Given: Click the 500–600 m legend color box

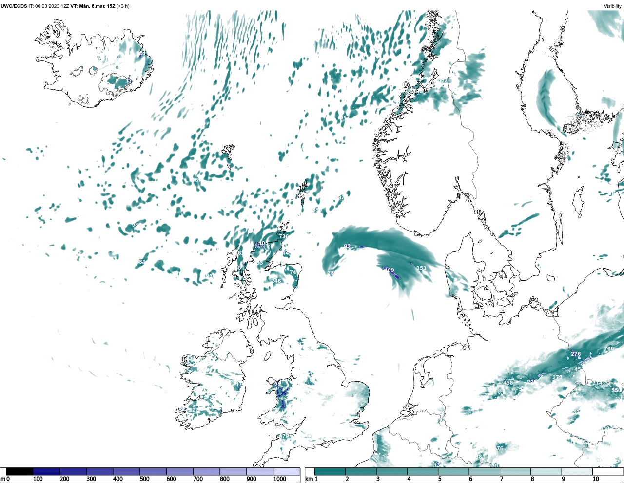Looking at the screenshot, I should click(153, 472).
